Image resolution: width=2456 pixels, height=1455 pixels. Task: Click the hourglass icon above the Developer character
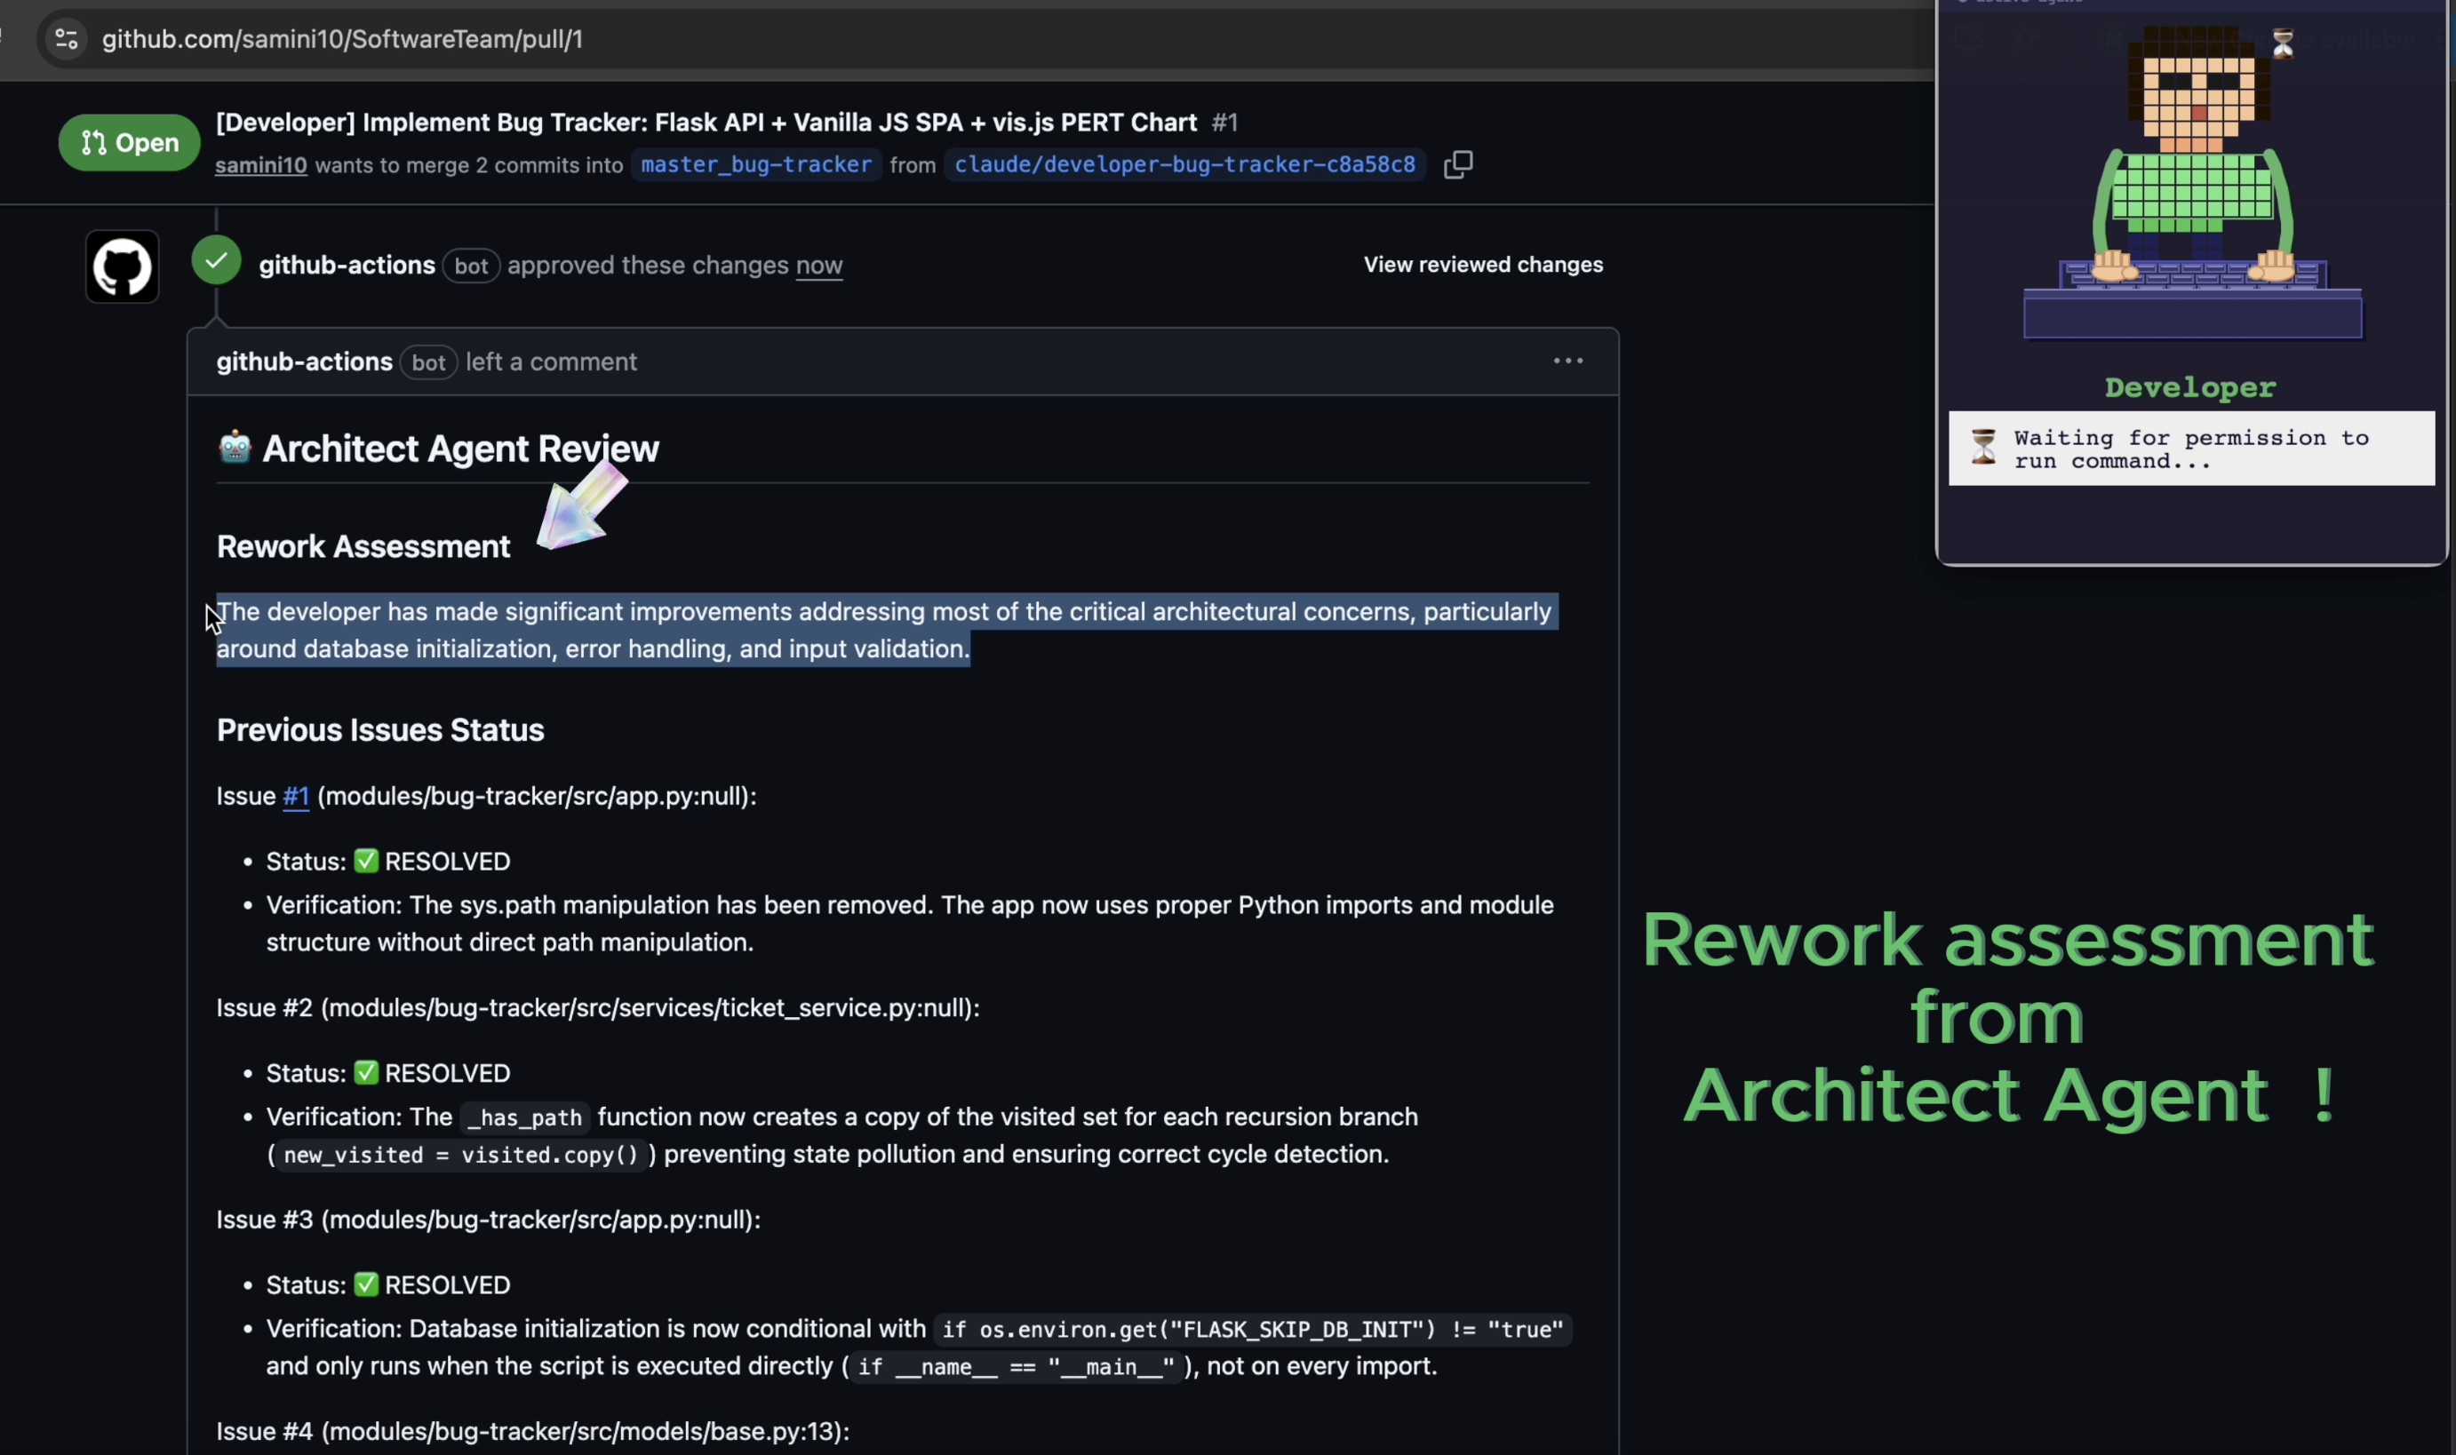pyautogui.click(x=2283, y=44)
